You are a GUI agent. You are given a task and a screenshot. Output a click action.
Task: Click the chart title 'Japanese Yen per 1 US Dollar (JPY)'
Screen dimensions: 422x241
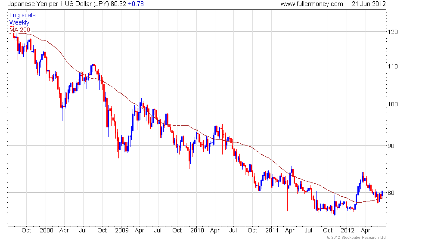point(58,4)
